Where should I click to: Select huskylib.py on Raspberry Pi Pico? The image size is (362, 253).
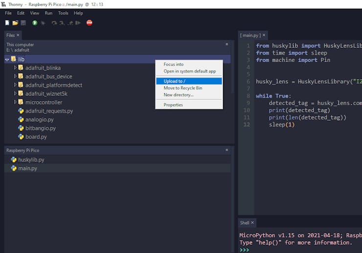31,160
